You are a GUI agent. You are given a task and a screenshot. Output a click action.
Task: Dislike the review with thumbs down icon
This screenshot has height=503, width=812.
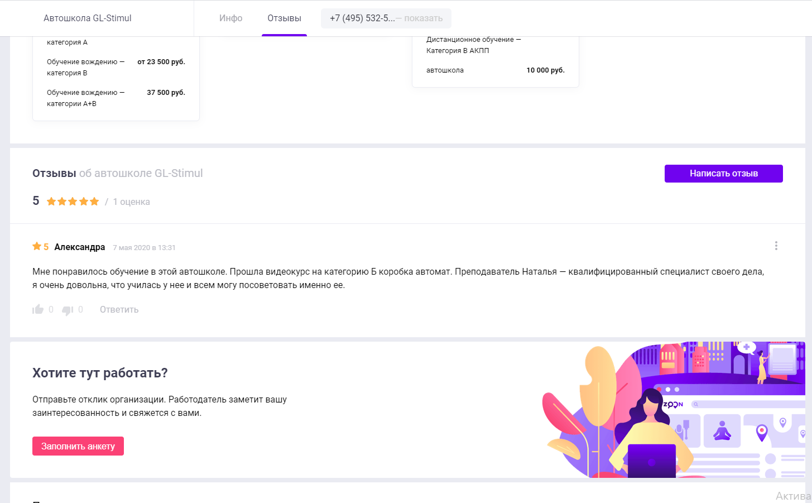tap(68, 310)
